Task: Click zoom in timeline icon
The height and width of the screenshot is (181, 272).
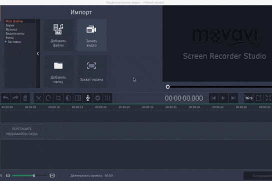Action: tap(52, 175)
